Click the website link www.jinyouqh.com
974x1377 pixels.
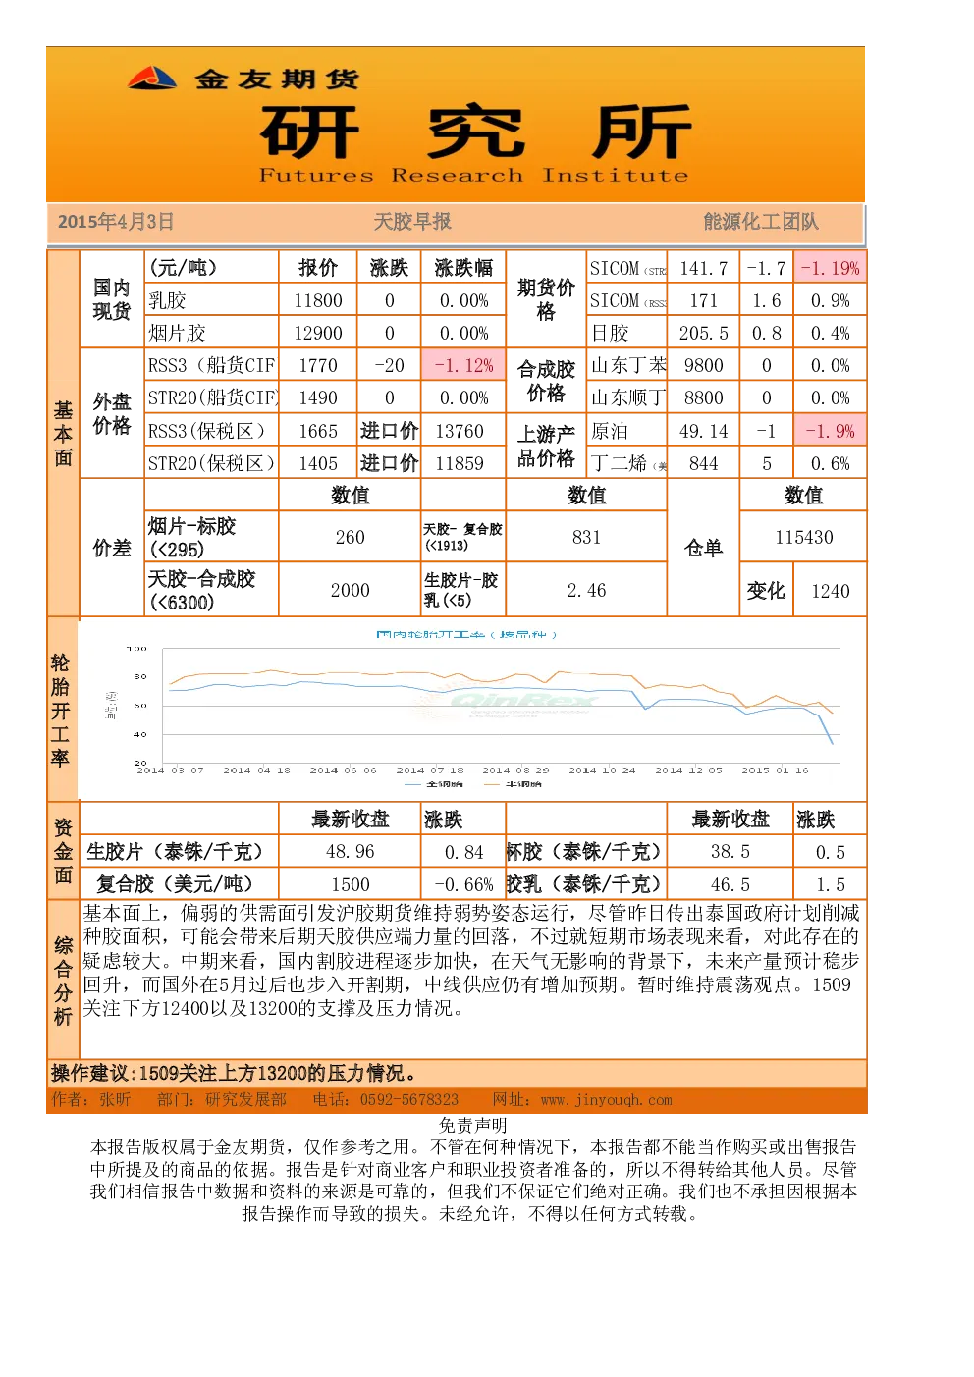click(x=606, y=1100)
